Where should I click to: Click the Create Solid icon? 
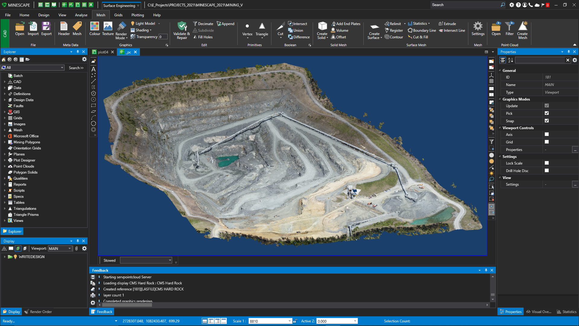(x=322, y=27)
